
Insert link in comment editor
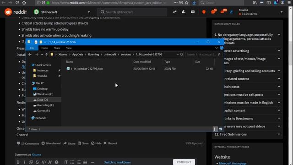[x=31, y=162]
